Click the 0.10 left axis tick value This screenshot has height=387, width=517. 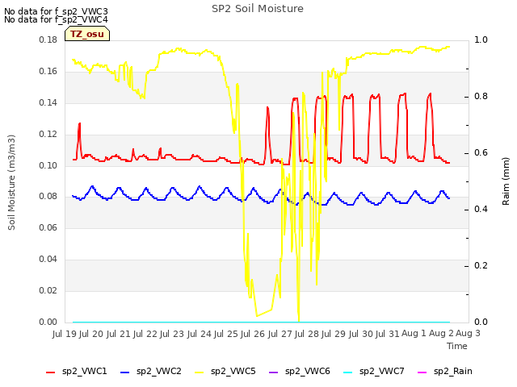(x=48, y=165)
